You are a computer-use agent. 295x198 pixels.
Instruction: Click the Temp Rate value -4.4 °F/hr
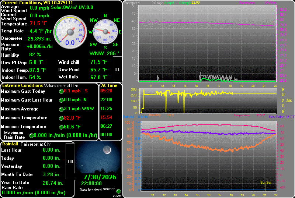[39, 31]
